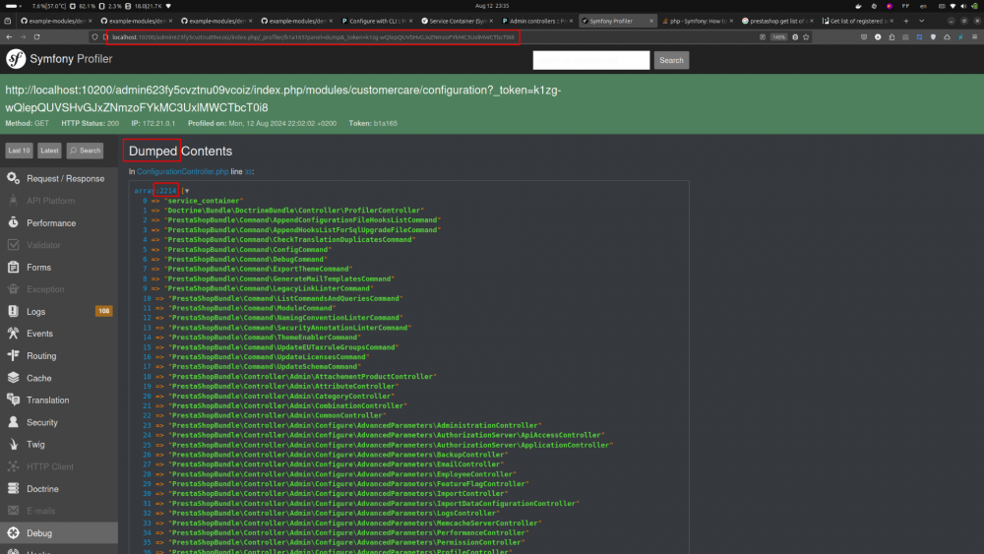The height and width of the screenshot is (554, 984).
Task: Click the ModuleCommand entry at index 11
Action: (x=252, y=308)
